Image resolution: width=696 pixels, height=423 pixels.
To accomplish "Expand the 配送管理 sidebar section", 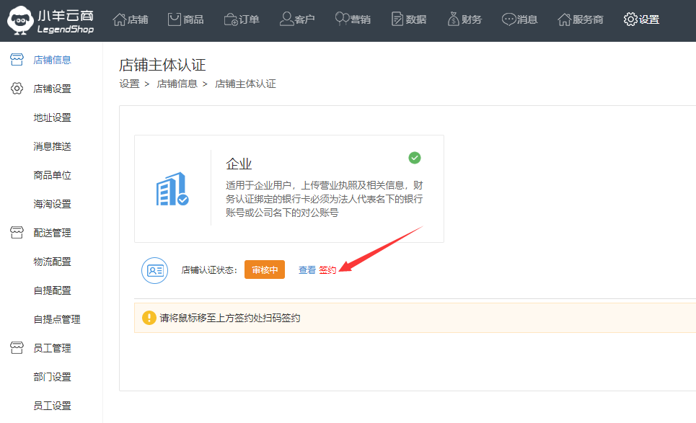I will tap(52, 233).
